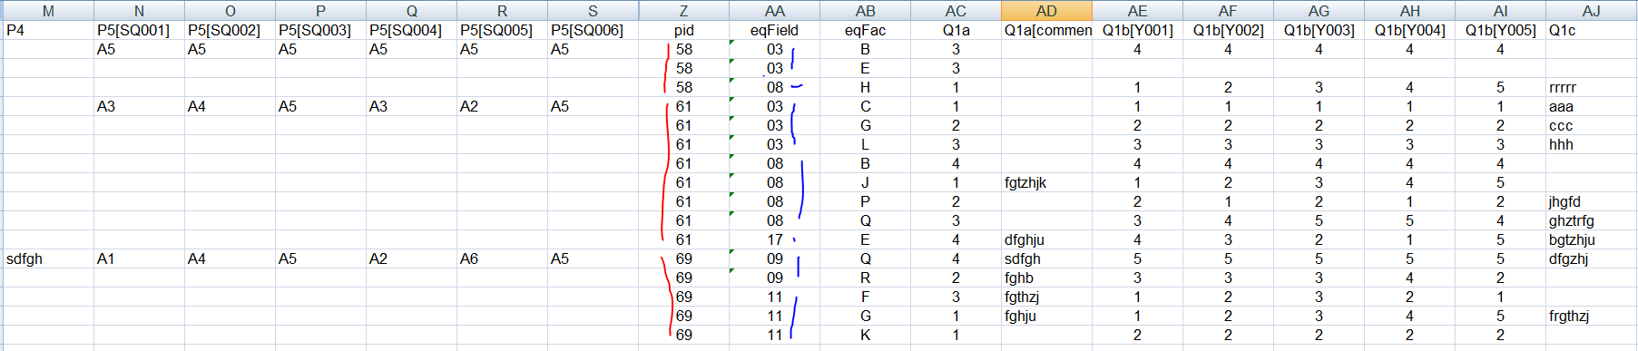Screen dimensions: 1638x351
Task: Select the 'Q1c' header cell
Action: [x=1591, y=30]
